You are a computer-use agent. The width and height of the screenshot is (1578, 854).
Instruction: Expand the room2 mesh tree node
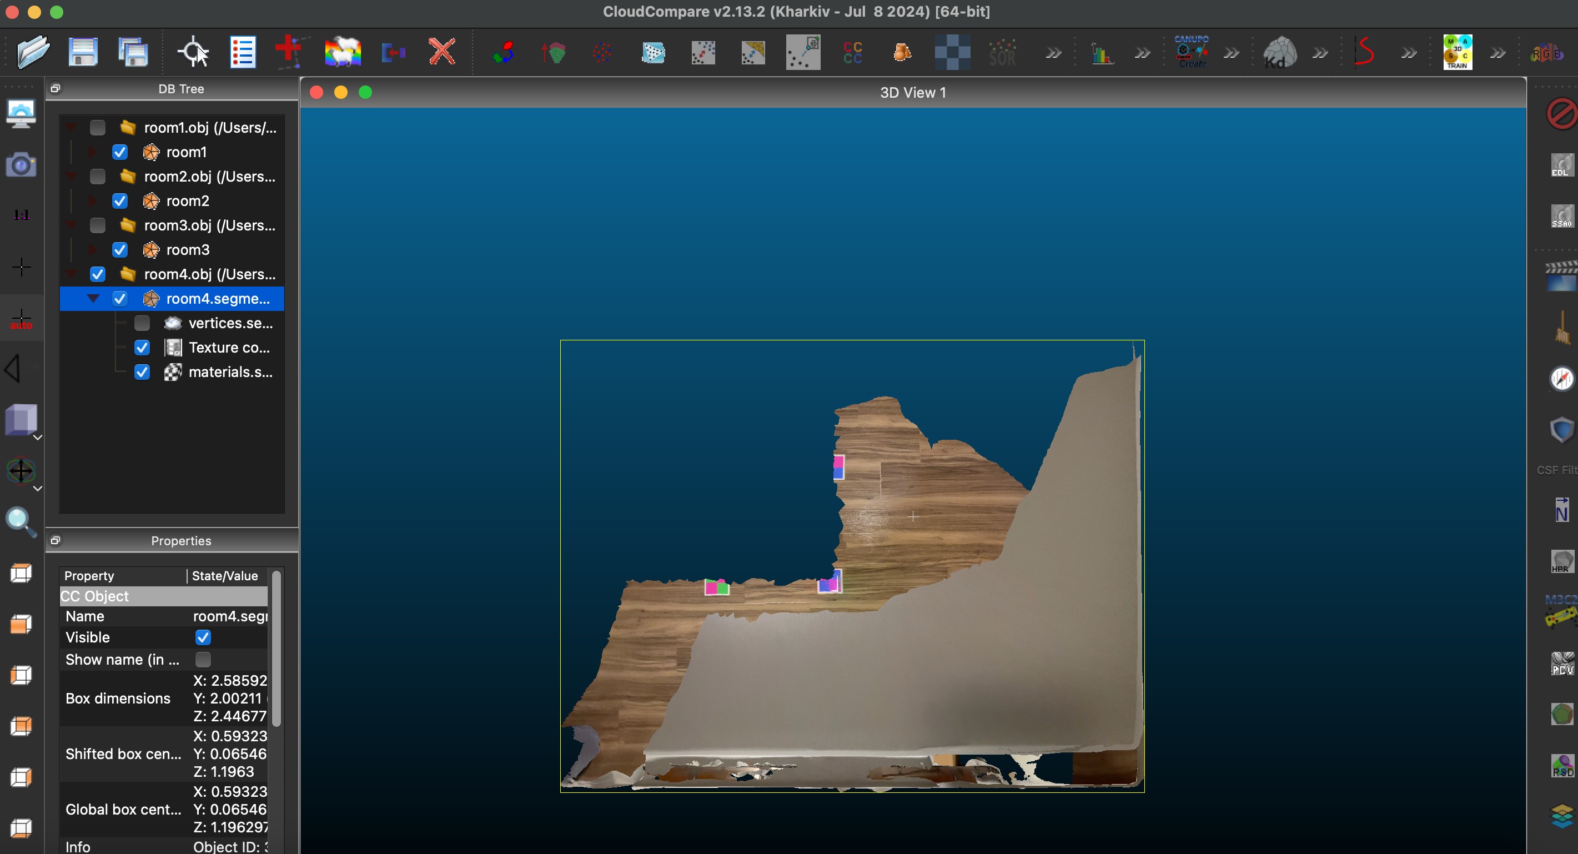pos(93,201)
